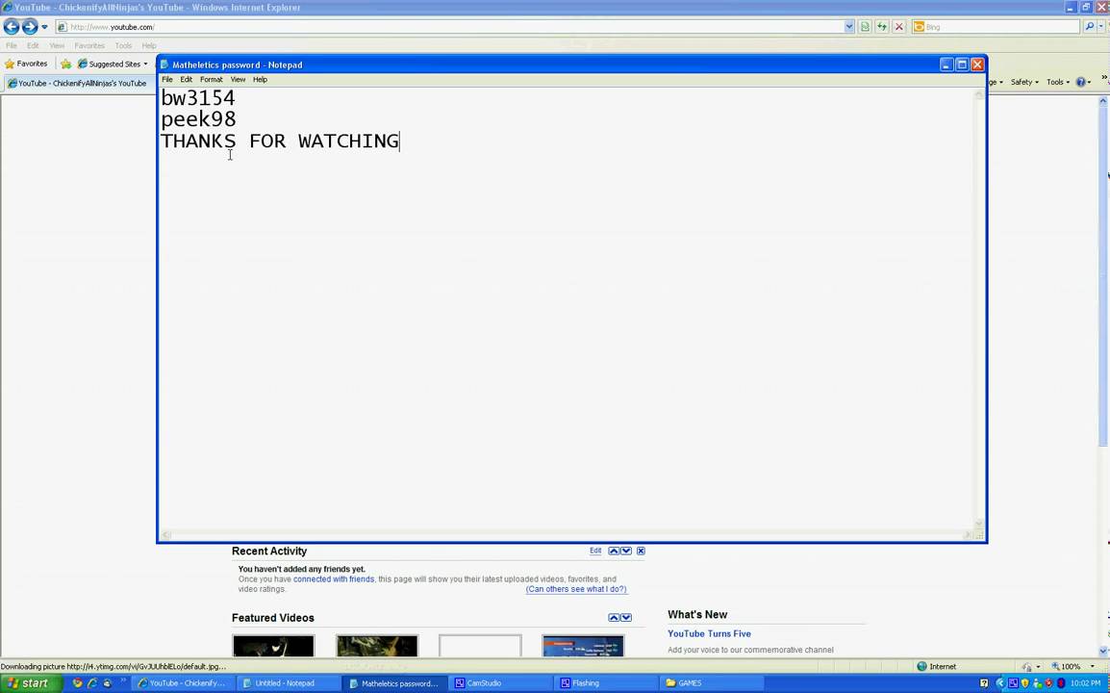Screen dimensions: 1110x693
Task: Click the magnifying glass search button
Action: pos(1090,27)
